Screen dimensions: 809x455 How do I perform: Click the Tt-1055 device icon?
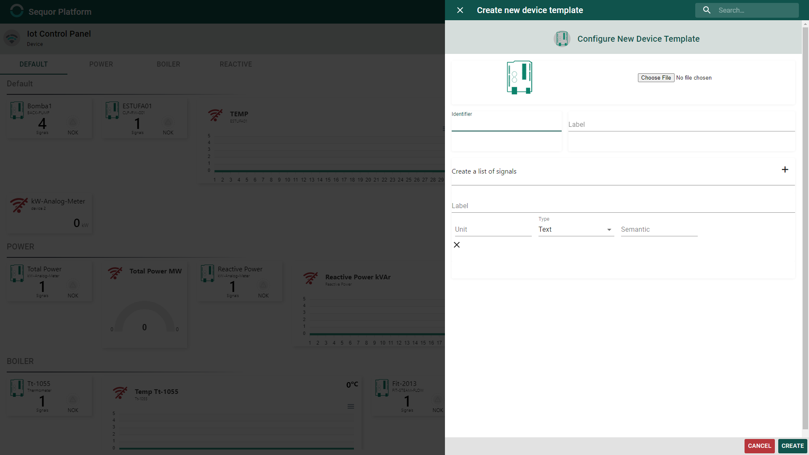pyautogui.click(x=17, y=388)
